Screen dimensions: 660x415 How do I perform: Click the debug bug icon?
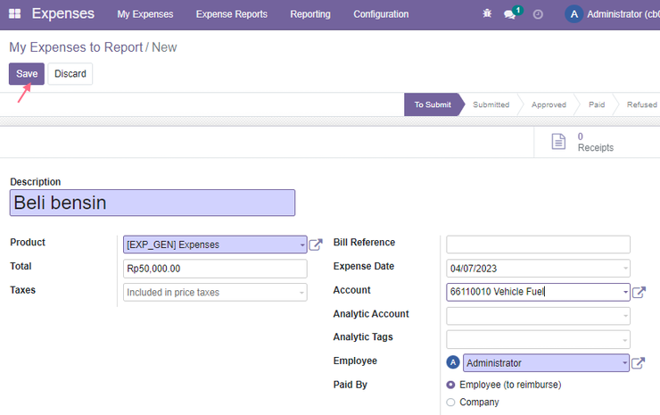(x=487, y=13)
